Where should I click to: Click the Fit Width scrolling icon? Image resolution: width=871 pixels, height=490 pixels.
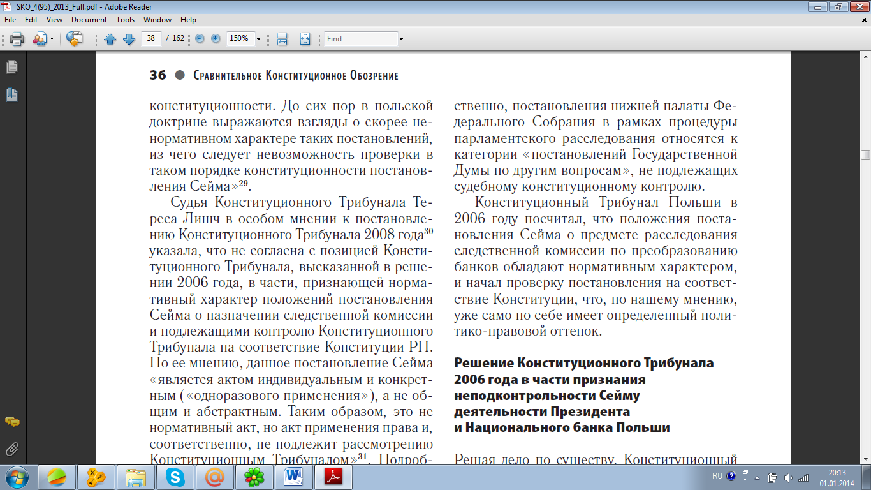click(282, 39)
